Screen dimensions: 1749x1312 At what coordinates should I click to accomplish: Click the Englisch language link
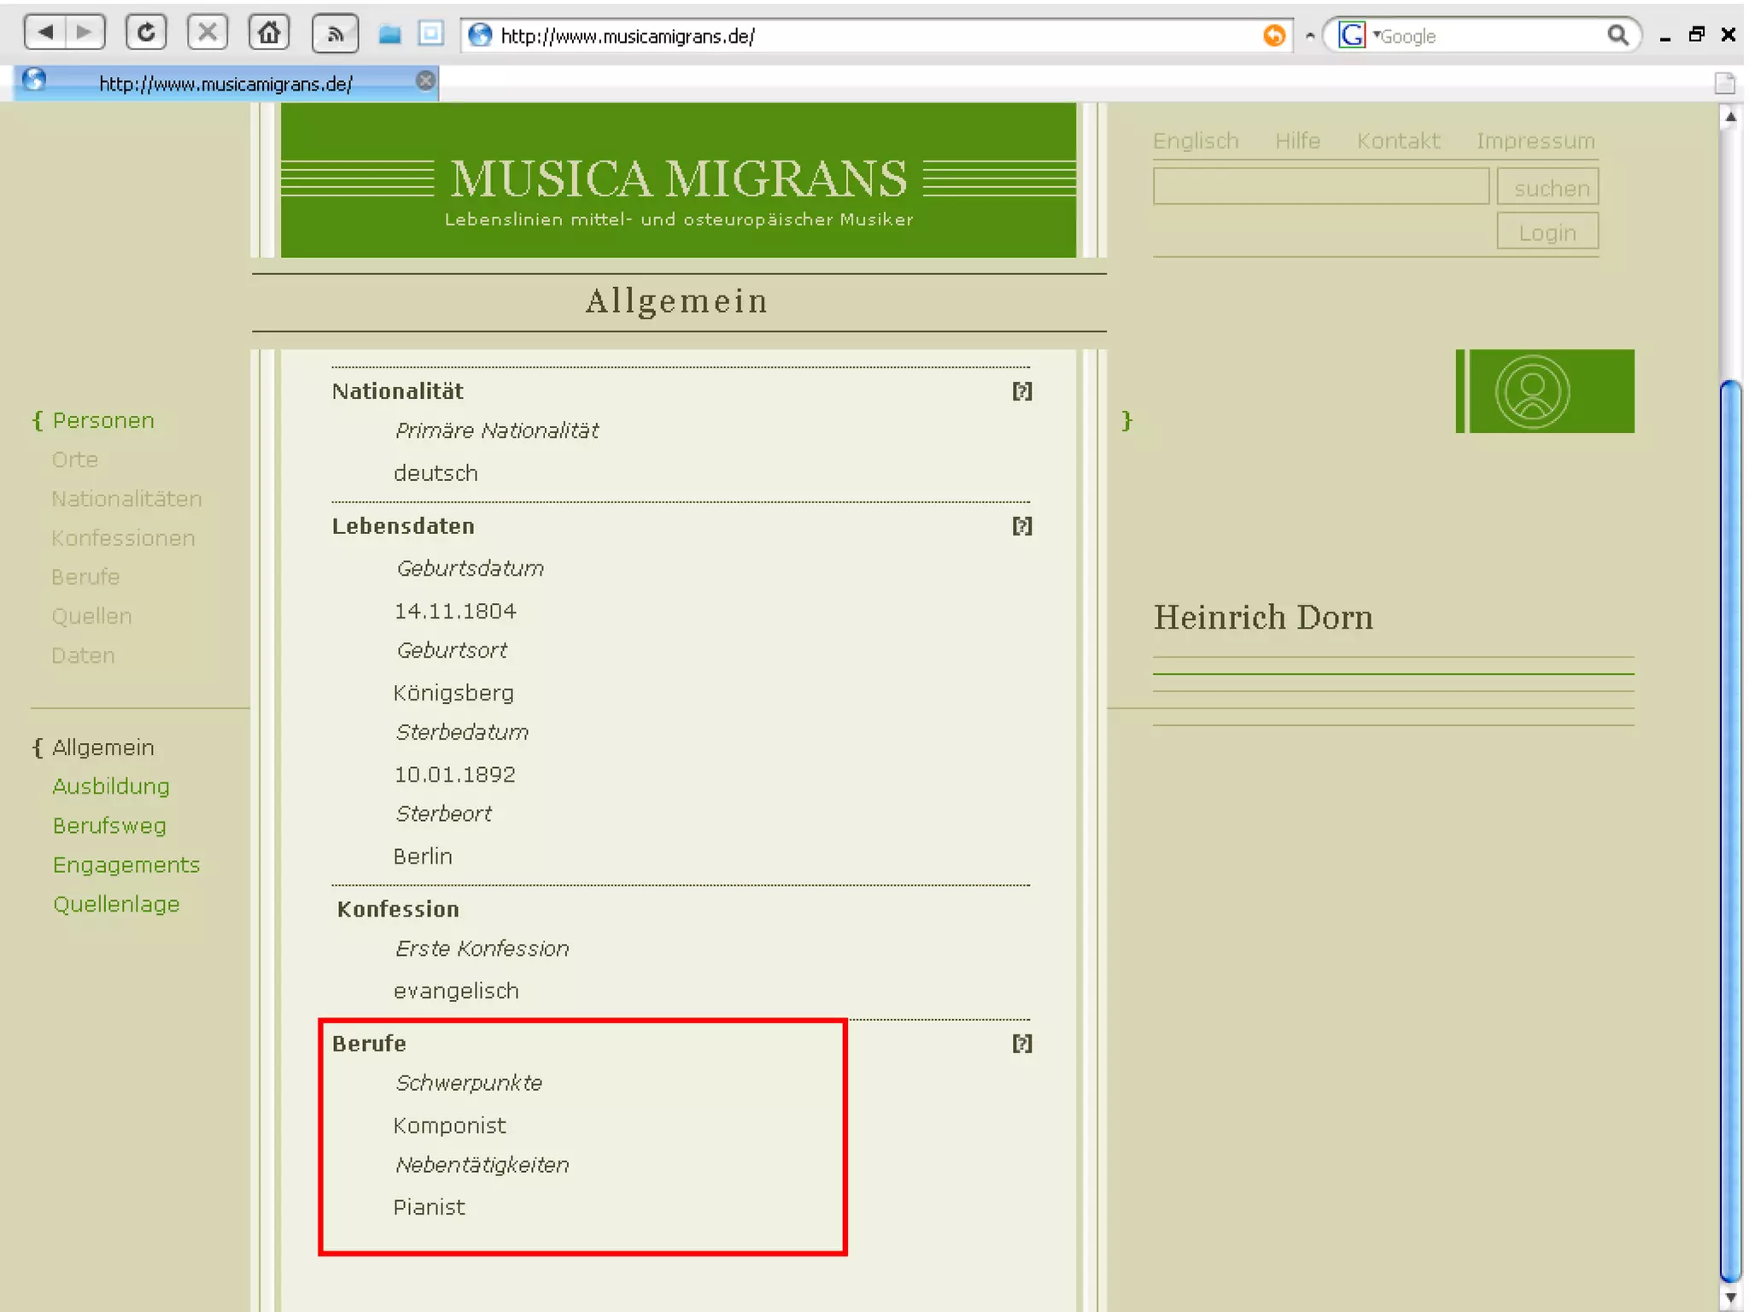(1195, 141)
